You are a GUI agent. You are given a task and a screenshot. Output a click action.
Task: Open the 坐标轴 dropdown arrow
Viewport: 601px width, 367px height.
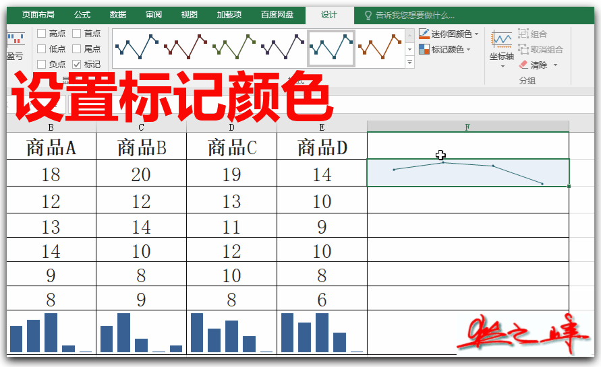[503, 67]
